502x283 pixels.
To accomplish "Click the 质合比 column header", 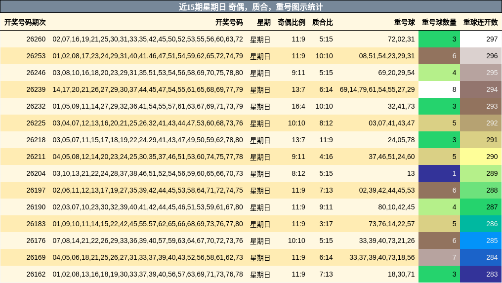I will pos(322,22).
